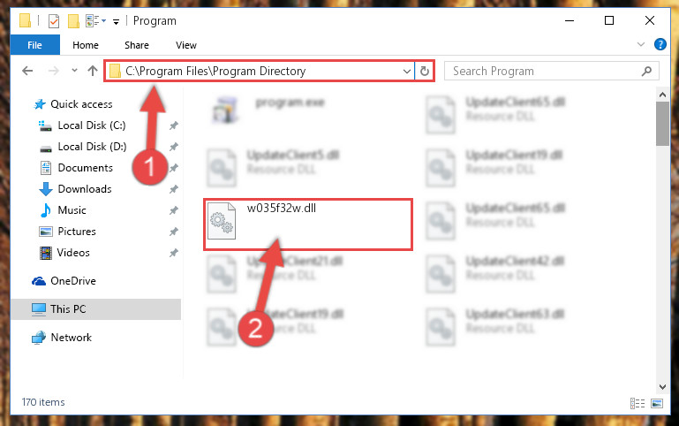Toggle pin next to Videos
Viewport: 679px width, 426px height.
[x=174, y=253]
